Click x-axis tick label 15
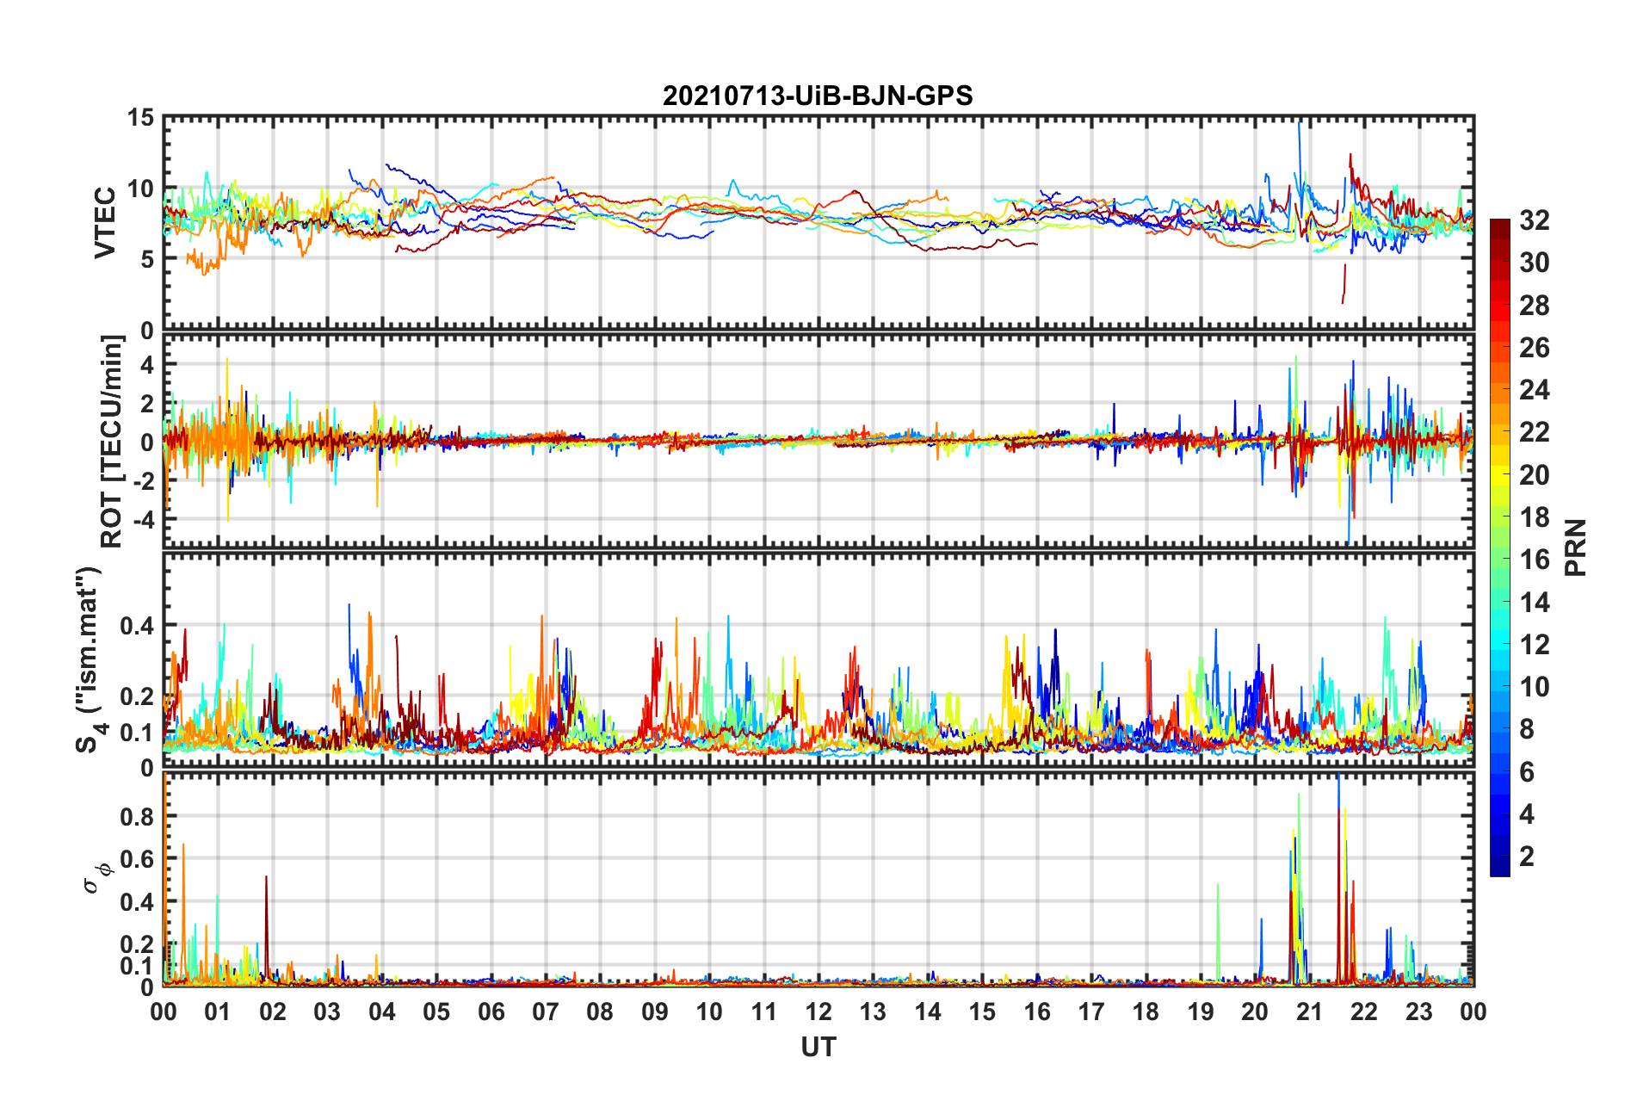This screenshot has width=1637, height=1095. (x=982, y=1011)
